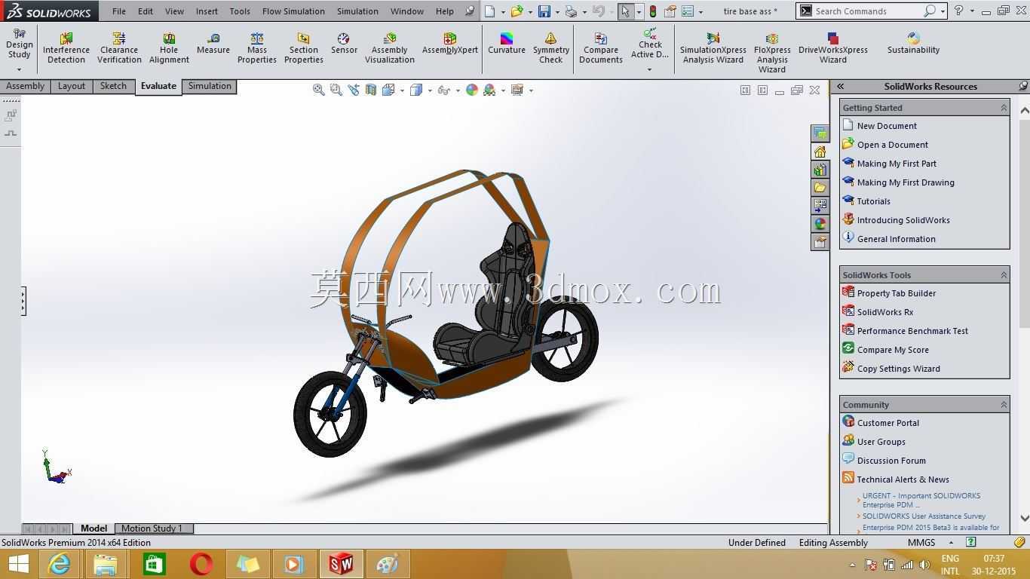Open Design Study
This screenshot has height=579, width=1030.
coord(20,44)
